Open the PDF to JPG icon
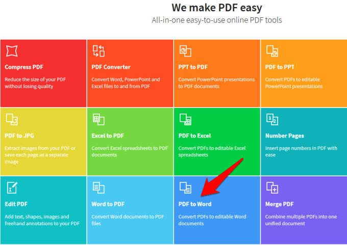347x245 pixels. [x=12, y=120]
